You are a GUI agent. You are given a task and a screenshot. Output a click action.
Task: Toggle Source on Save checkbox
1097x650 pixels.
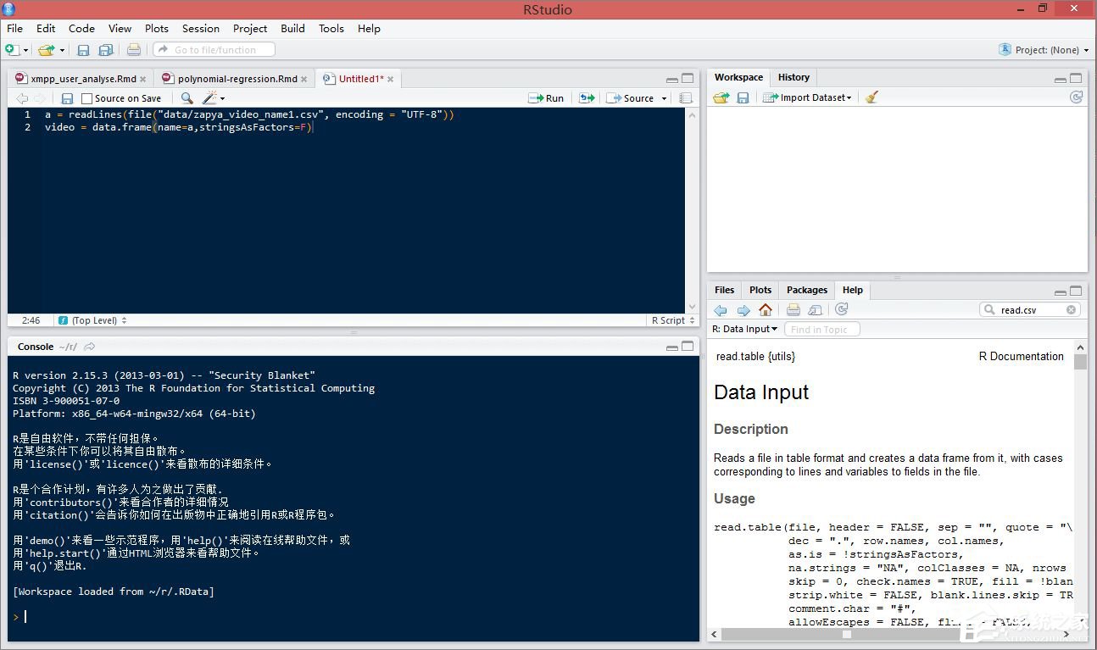tap(86, 98)
